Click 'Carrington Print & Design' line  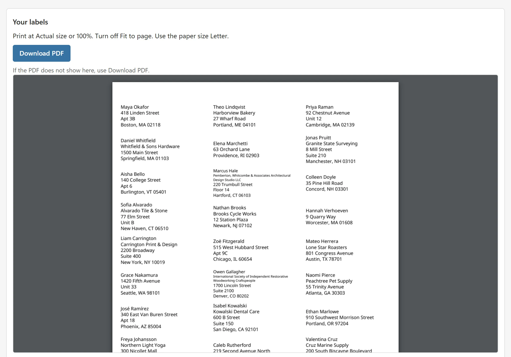point(149,245)
